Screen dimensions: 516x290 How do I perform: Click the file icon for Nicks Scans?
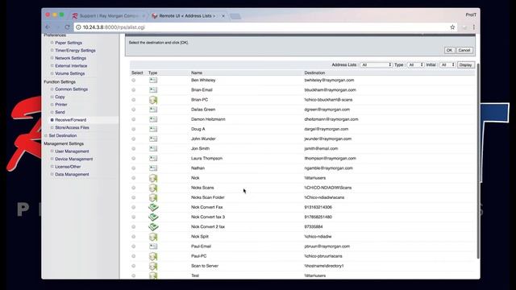coord(153,188)
